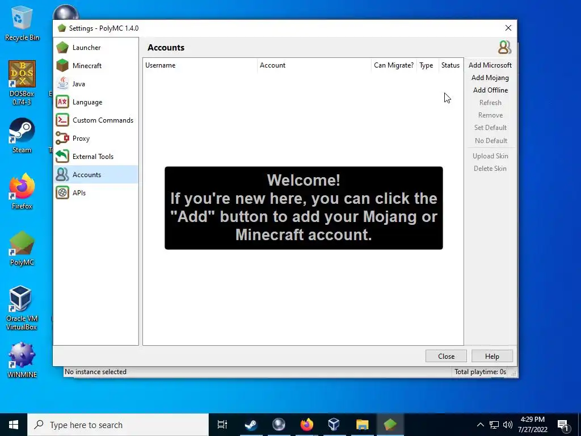Click the Type column header
The width and height of the screenshot is (581, 436).
428,65
